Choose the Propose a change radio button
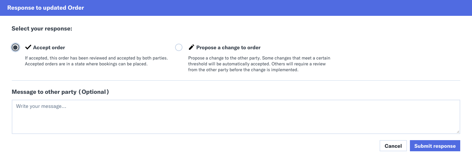 tap(179, 47)
